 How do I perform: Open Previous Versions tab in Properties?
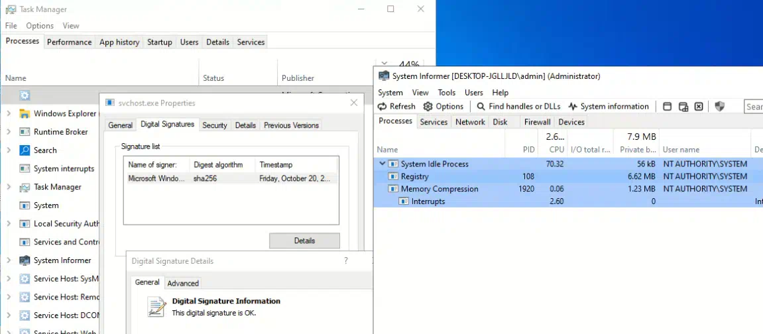coord(291,125)
